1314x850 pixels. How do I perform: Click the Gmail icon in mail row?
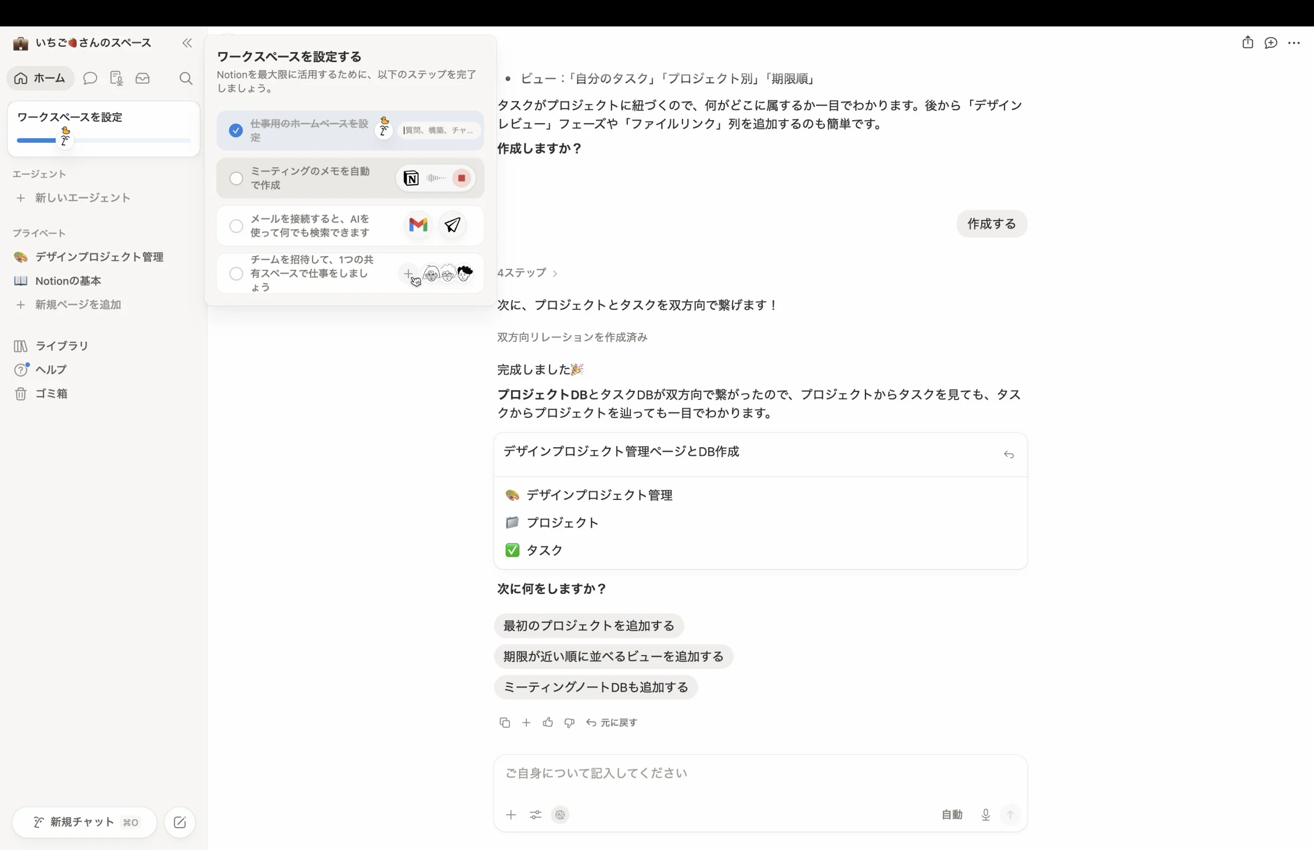pyautogui.click(x=418, y=225)
